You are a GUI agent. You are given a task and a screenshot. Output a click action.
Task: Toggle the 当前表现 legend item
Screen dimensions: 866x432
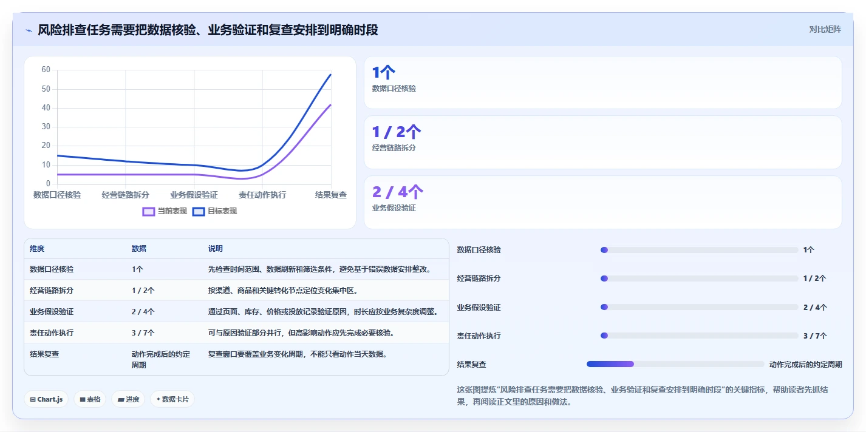coord(164,211)
